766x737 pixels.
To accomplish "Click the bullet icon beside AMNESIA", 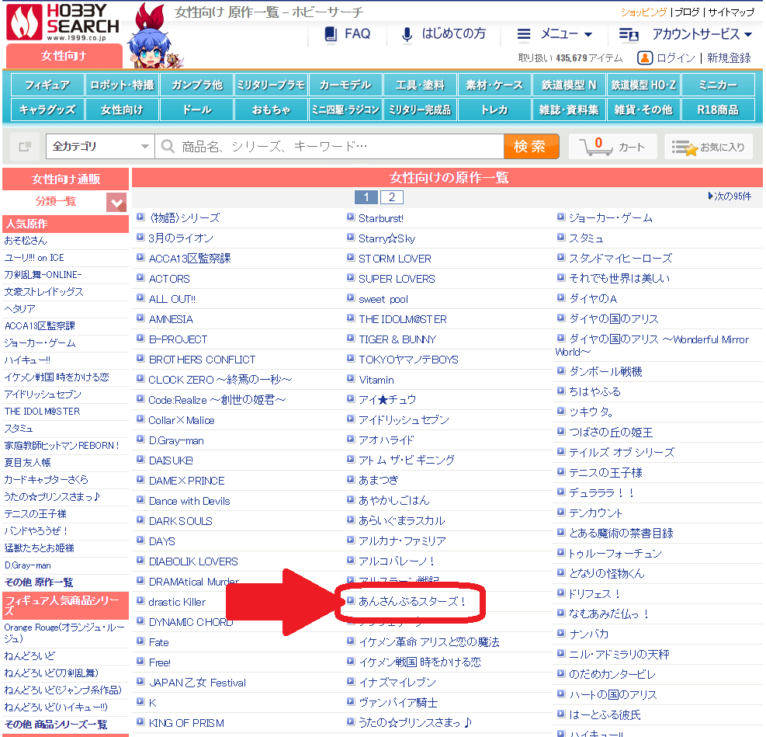I will click(x=140, y=318).
